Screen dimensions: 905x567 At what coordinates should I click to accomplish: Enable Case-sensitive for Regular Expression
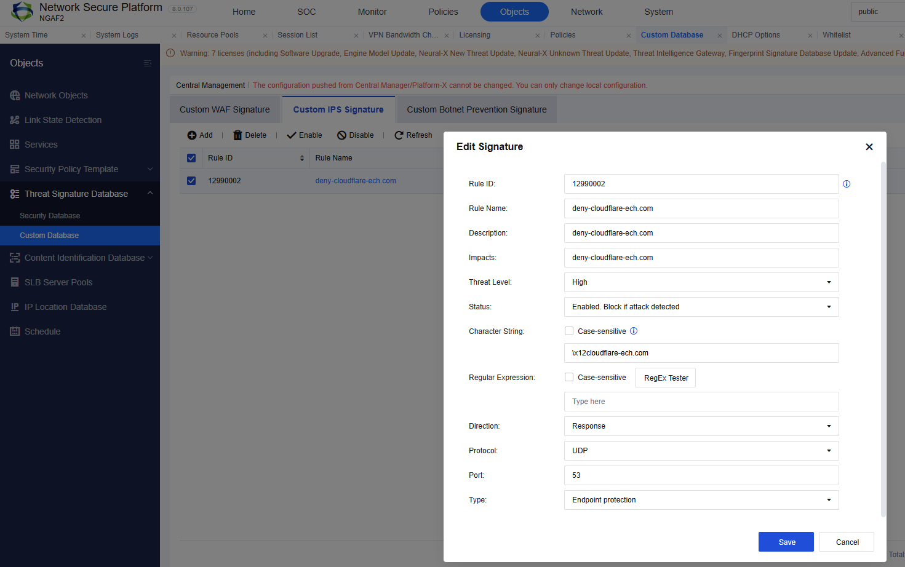(x=569, y=377)
